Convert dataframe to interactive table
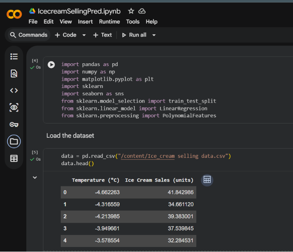This screenshot has width=293, height=252. click(207, 180)
